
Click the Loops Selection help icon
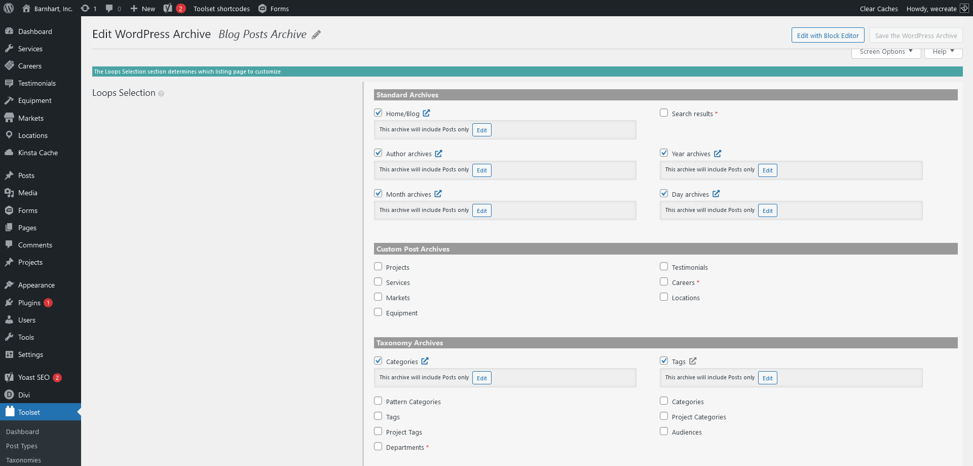161,94
